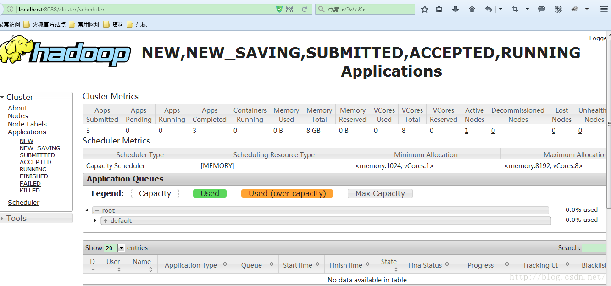The image size is (611, 286).
Task: Click the undo back-arrow toolbar icon
Action: point(489,9)
